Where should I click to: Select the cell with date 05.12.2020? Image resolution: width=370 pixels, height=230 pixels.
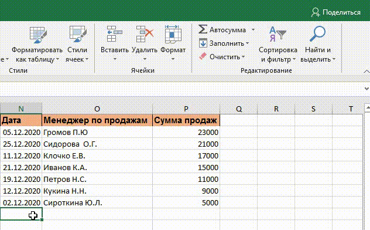[x=21, y=132]
